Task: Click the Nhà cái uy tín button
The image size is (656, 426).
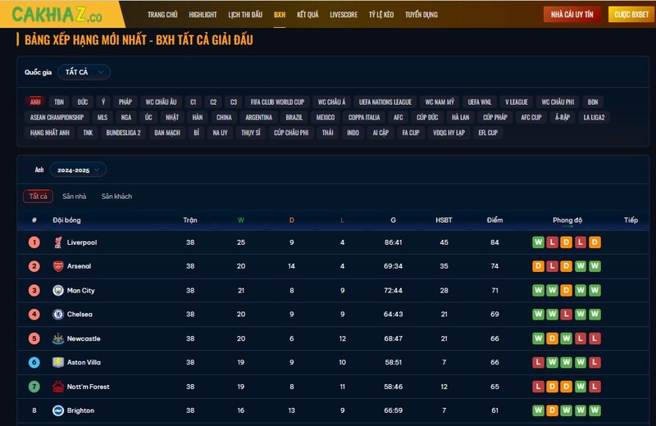Action: [572, 15]
